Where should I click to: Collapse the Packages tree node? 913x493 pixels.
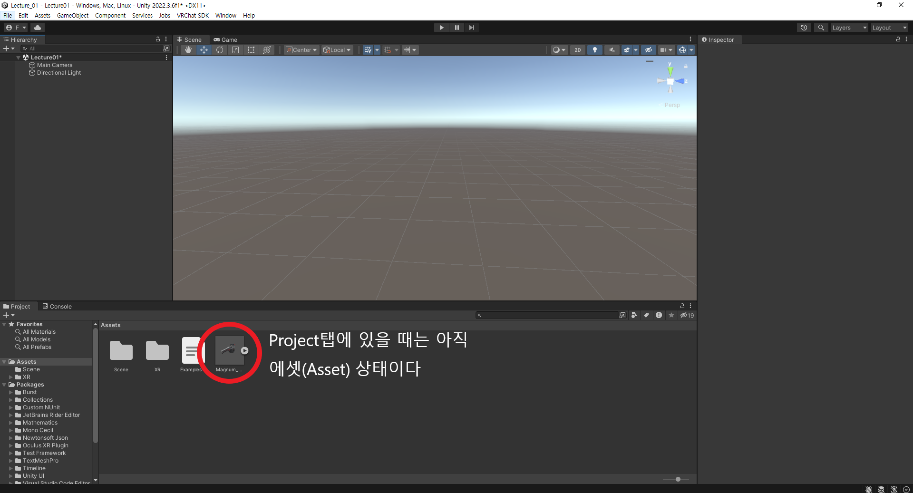click(x=4, y=385)
